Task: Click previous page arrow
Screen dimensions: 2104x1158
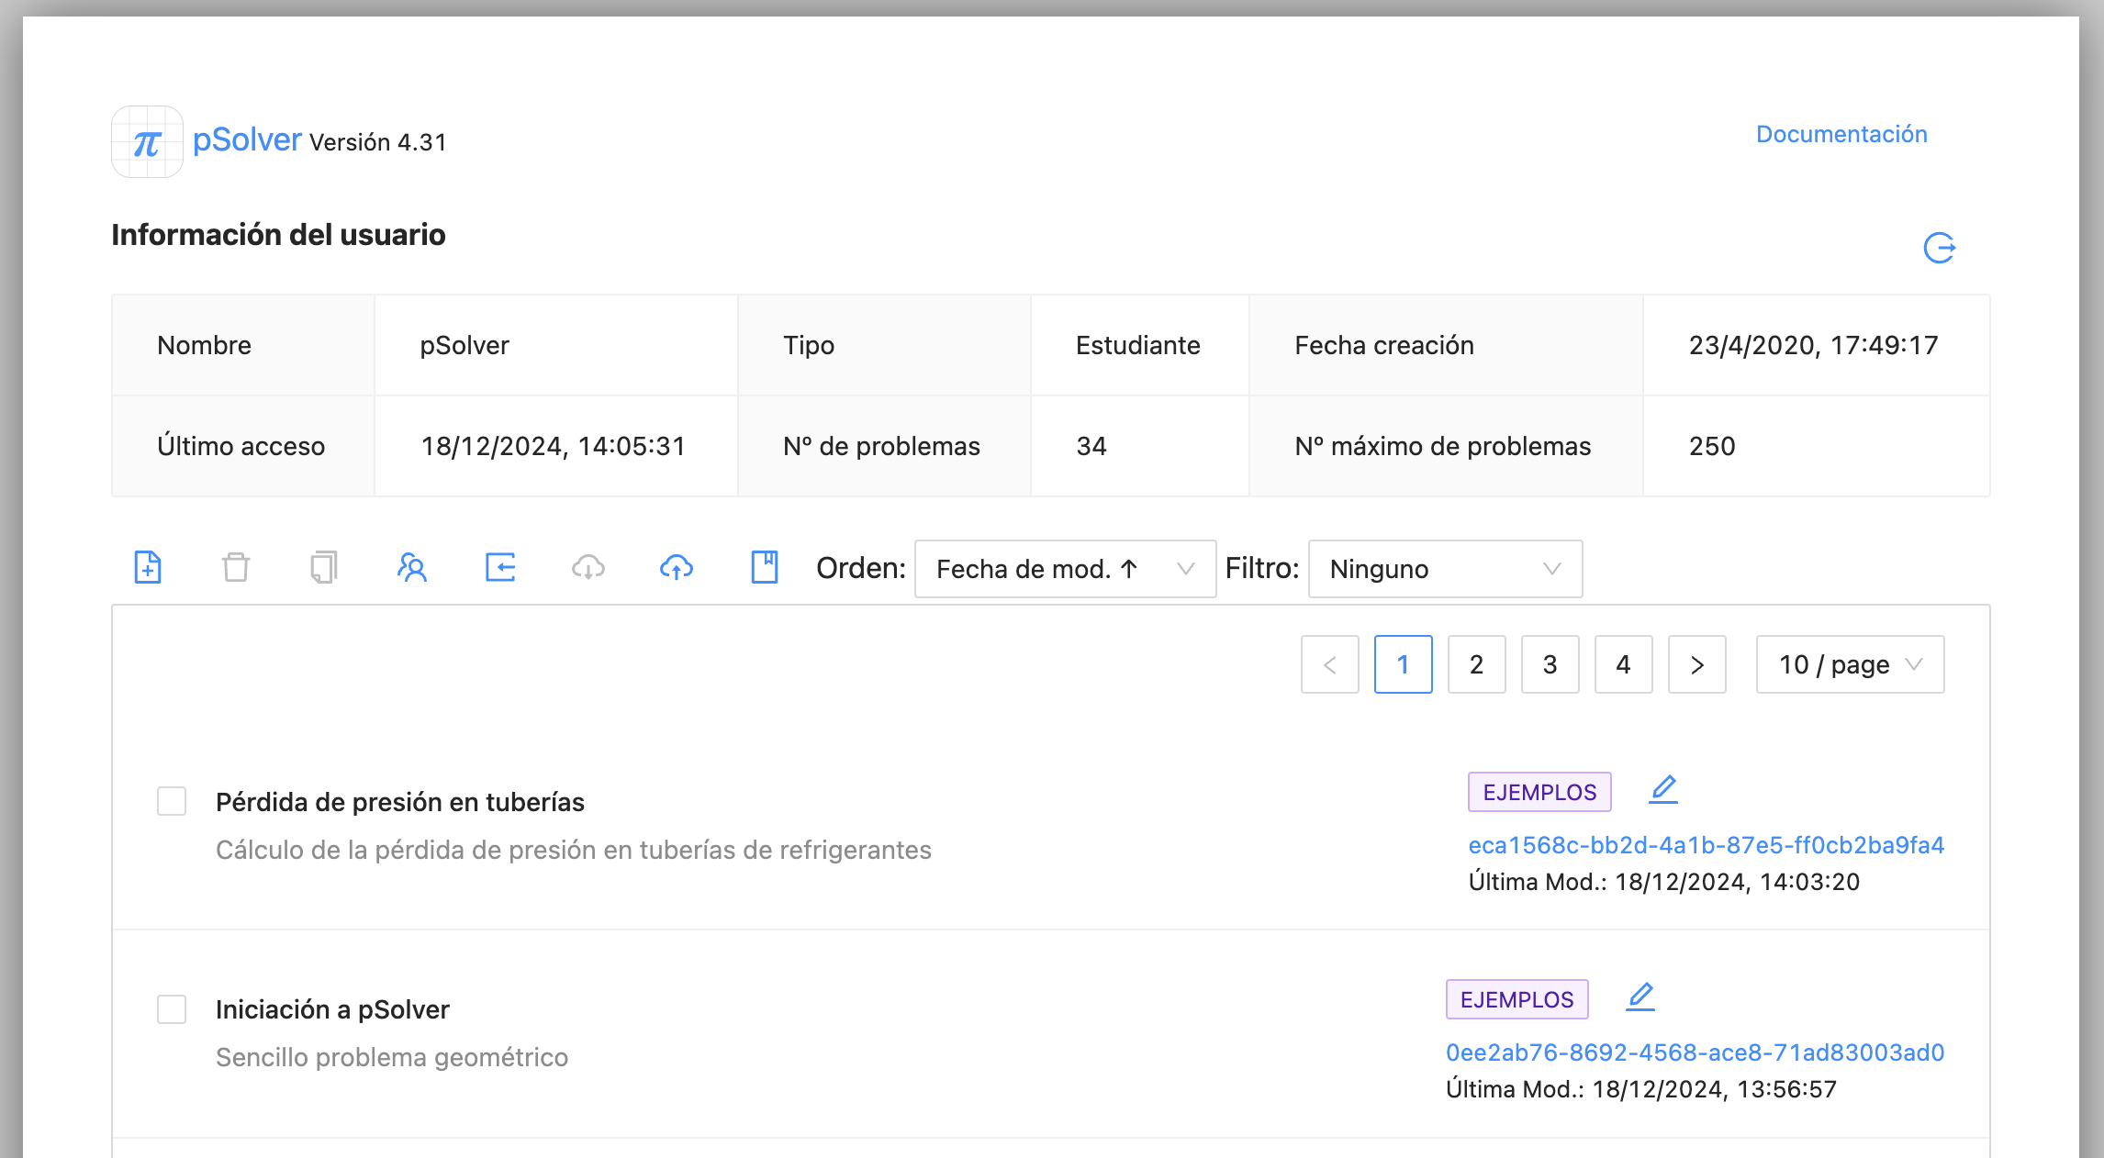Action: click(x=1329, y=664)
